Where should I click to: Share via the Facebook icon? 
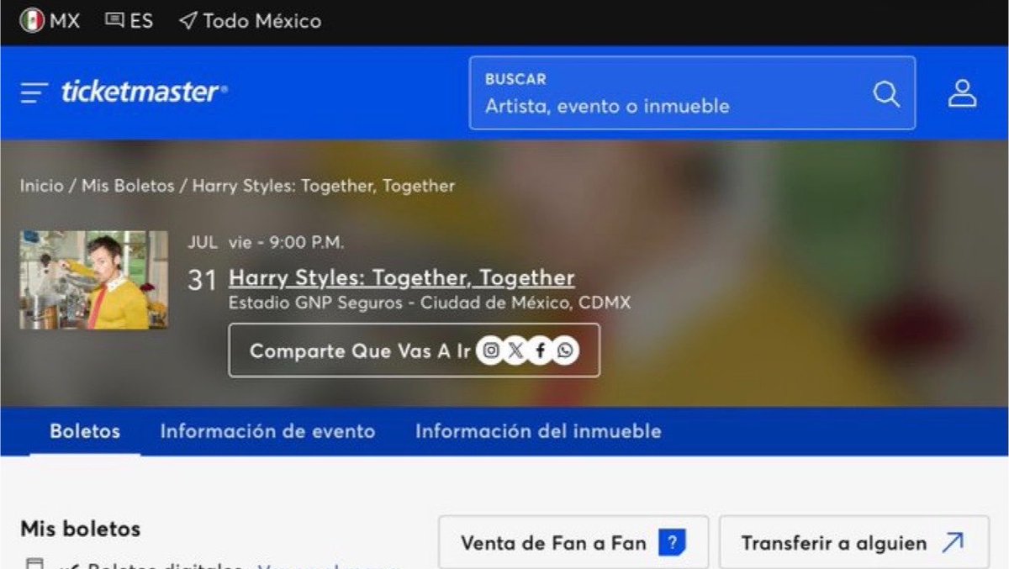coord(540,350)
